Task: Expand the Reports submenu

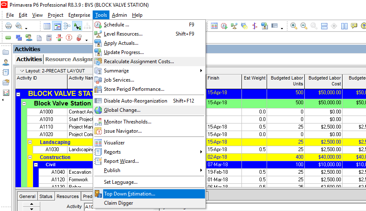Action: [149, 152]
